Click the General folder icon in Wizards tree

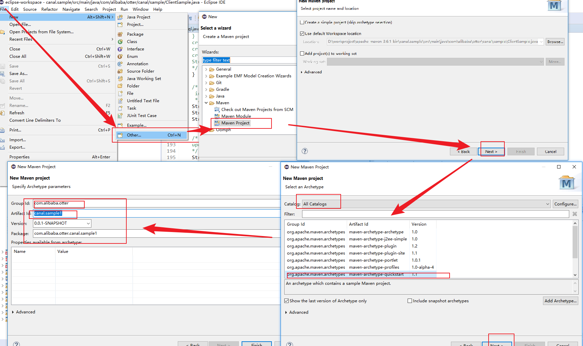click(212, 69)
